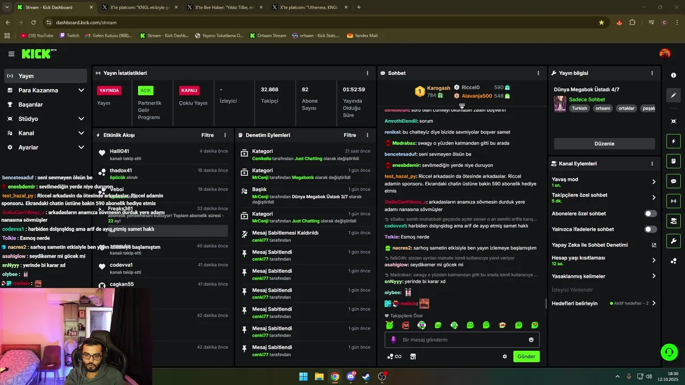The height and width of the screenshot is (385, 685).
Task: Toggle the chat bubble widget icon
Action: pos(673,181)
